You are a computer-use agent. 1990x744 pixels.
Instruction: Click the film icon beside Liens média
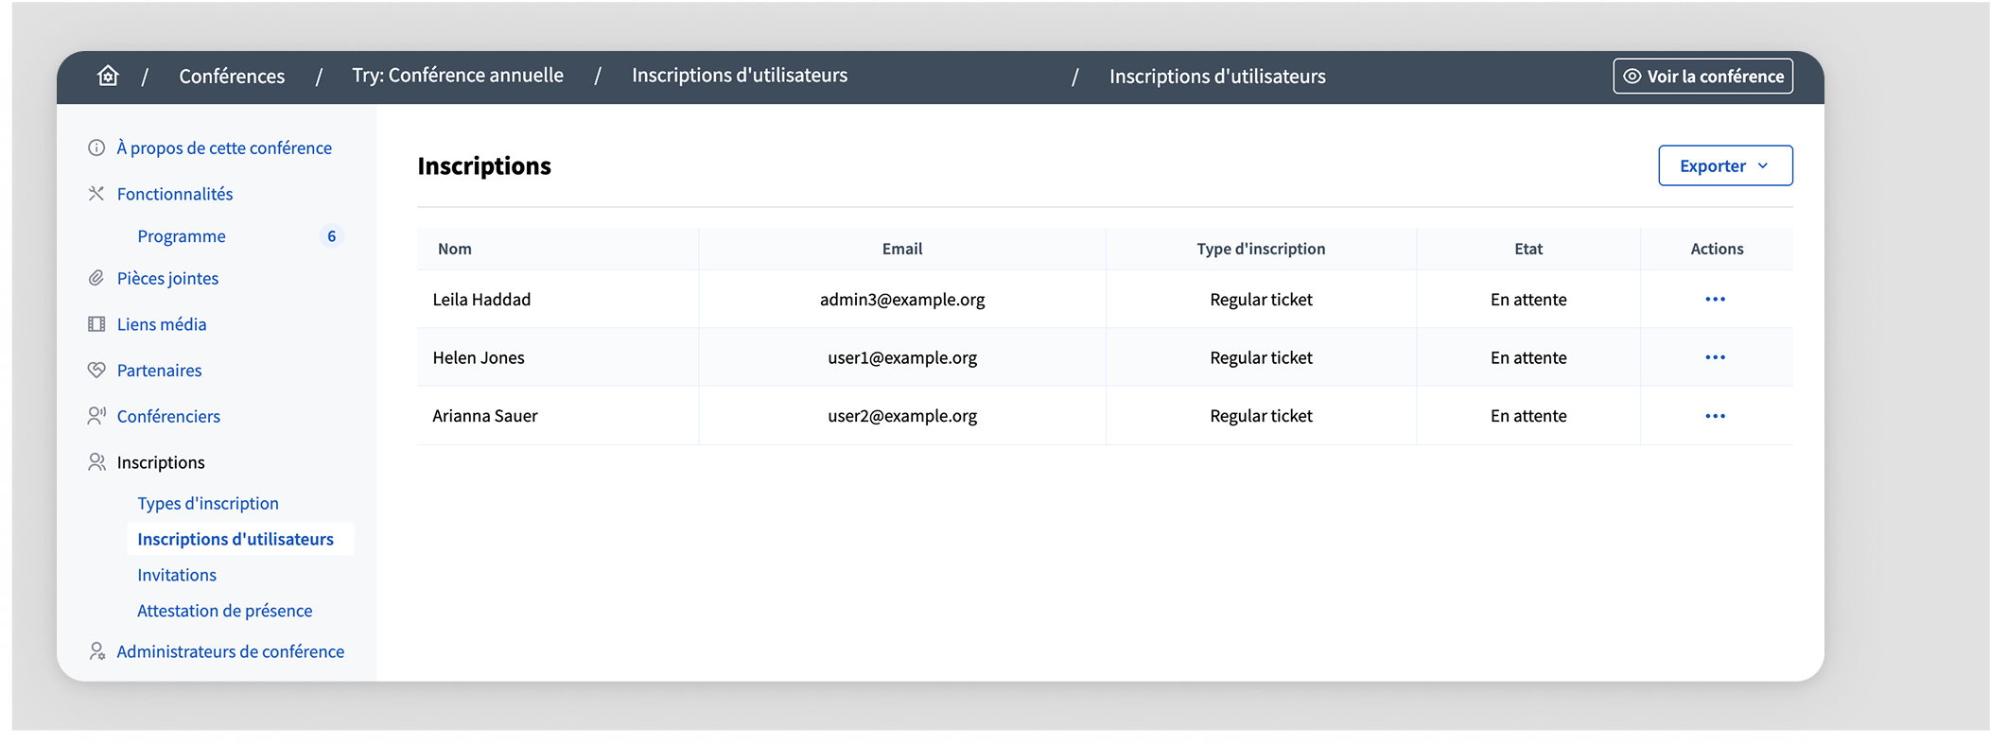[96, 324]
